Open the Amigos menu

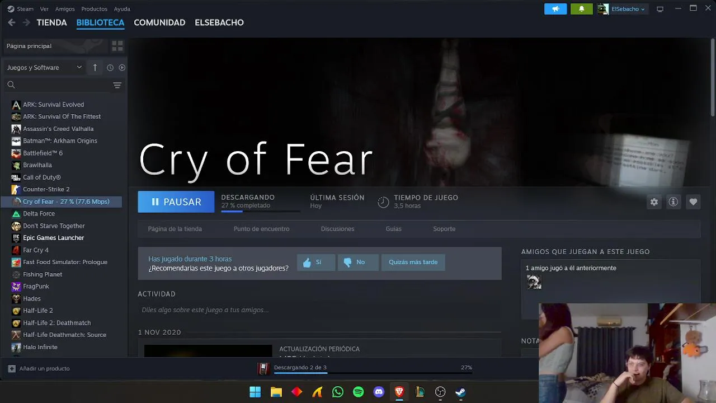65,9
